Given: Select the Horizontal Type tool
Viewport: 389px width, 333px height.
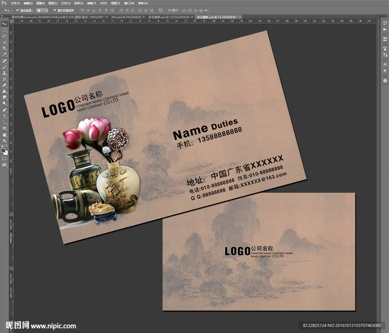Looking at the screenshot, I should pyautogui.click(x=5, y=116).
